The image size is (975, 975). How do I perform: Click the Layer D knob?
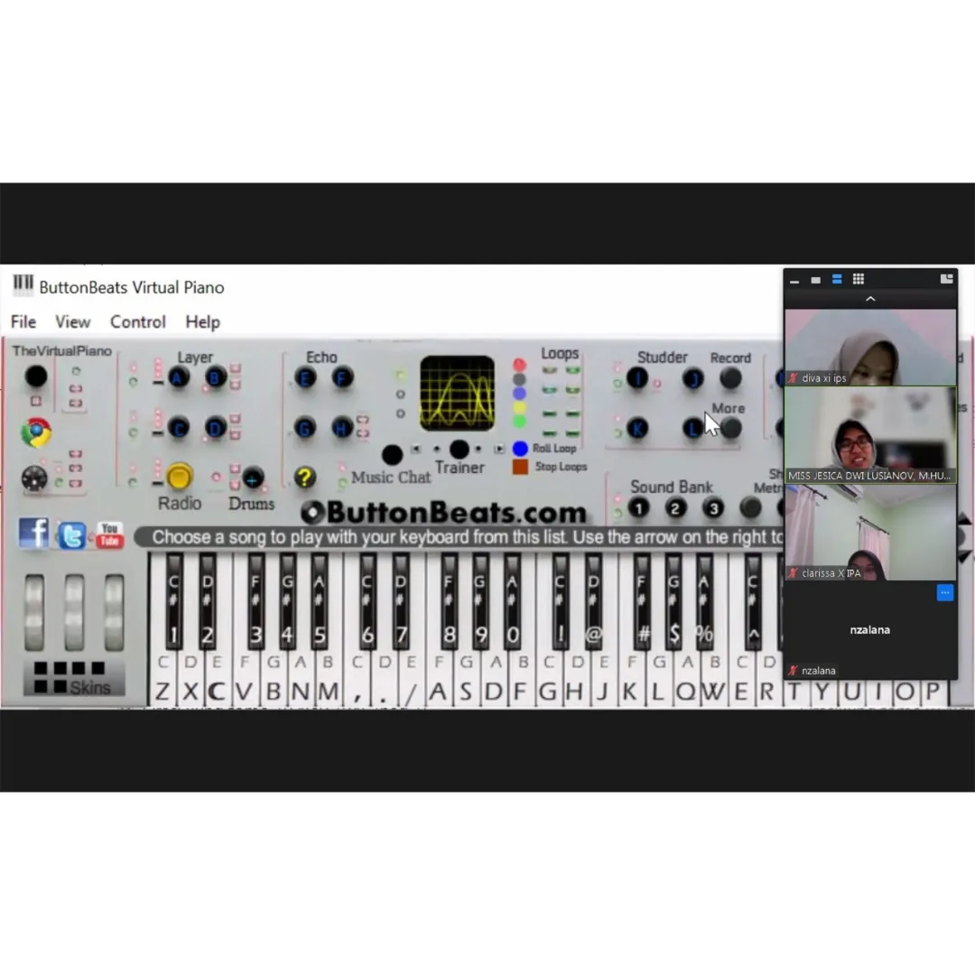tap(216, 428)
